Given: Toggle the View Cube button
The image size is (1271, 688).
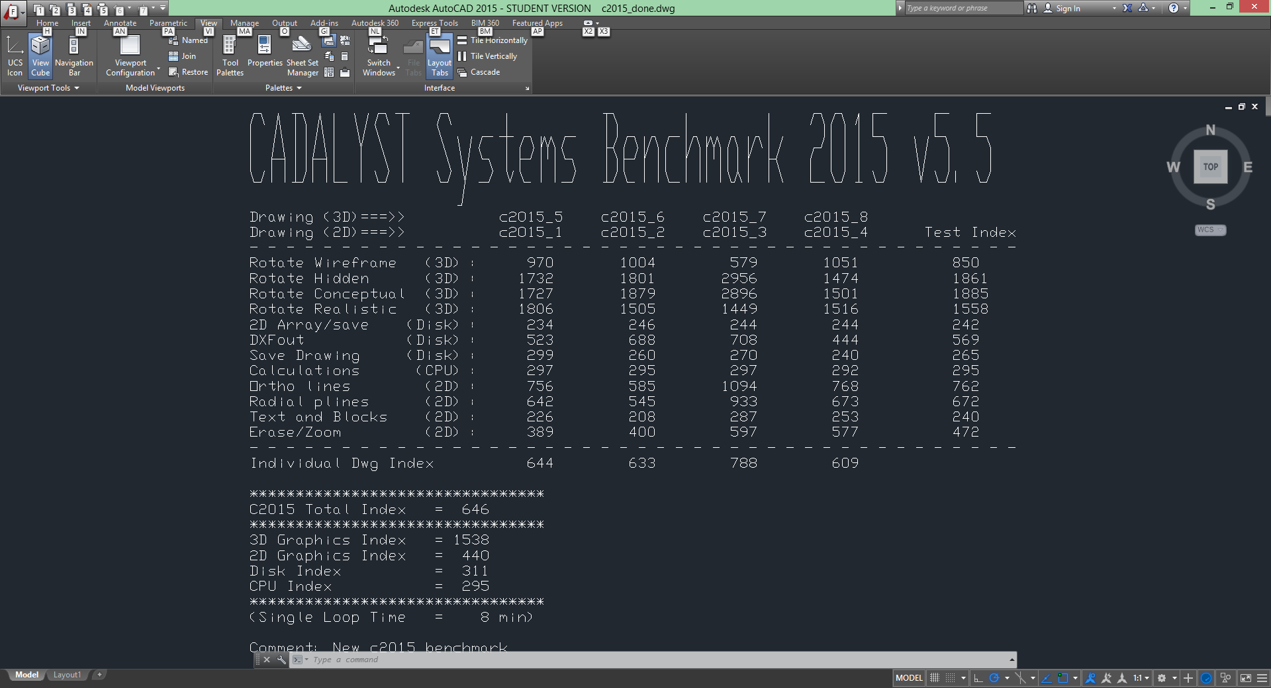Looking at the screenshot, I should click(40, 56).
